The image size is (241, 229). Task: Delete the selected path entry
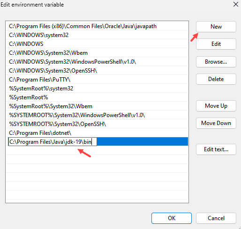(216, 79)
